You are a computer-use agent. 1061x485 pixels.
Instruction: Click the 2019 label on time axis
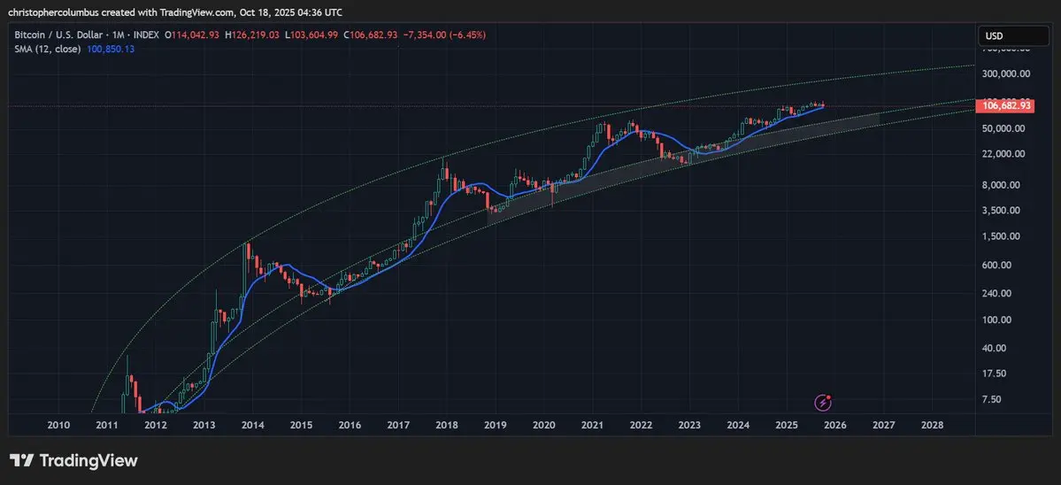point(496,425)
